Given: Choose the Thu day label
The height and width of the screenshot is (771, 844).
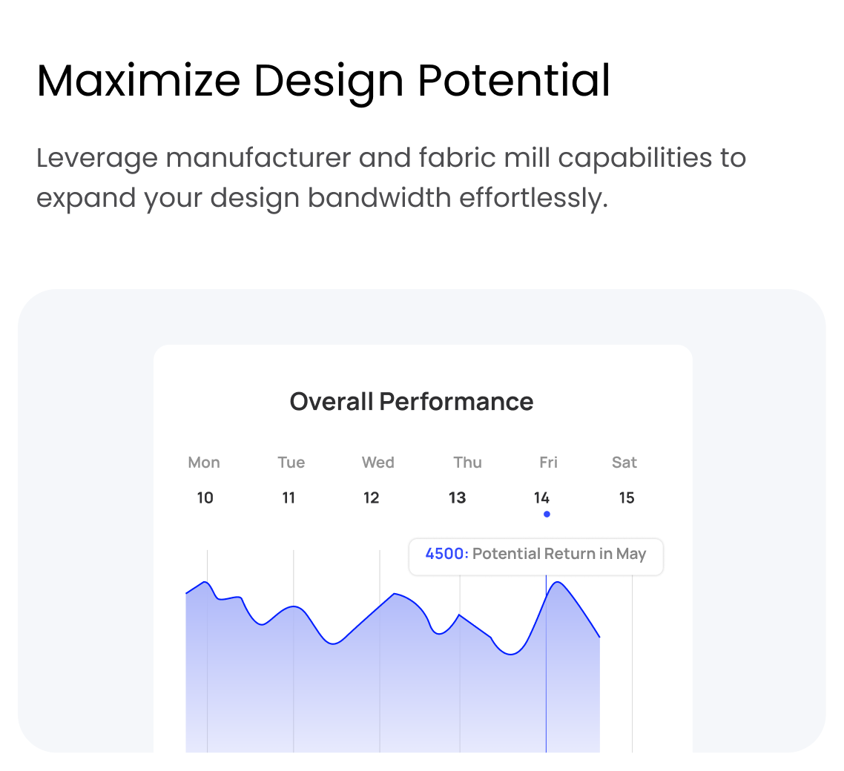Looking at the screenshot, I should [467, 463].
